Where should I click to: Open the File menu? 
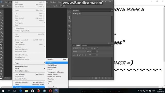[6, 2]
